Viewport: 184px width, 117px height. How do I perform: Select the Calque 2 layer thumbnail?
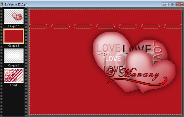tap(13, 17)
